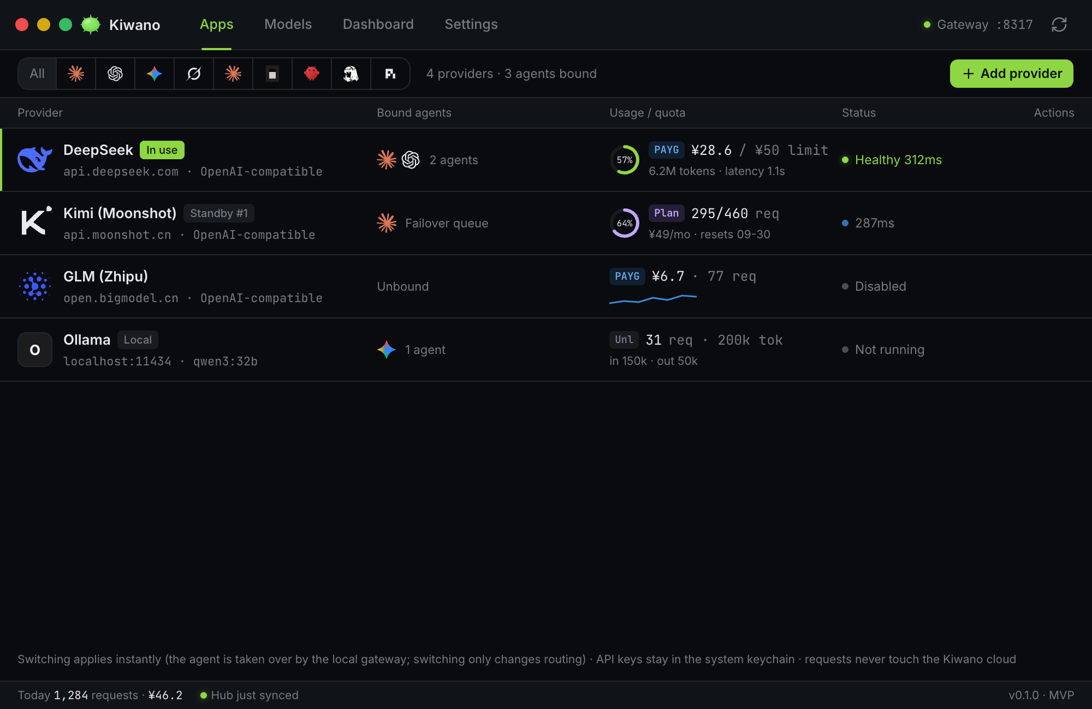The width and height of the screenshot is (1092, 709).
Task: Select the GLM (Zhipu) provider name
Action: tap(106, 277)
